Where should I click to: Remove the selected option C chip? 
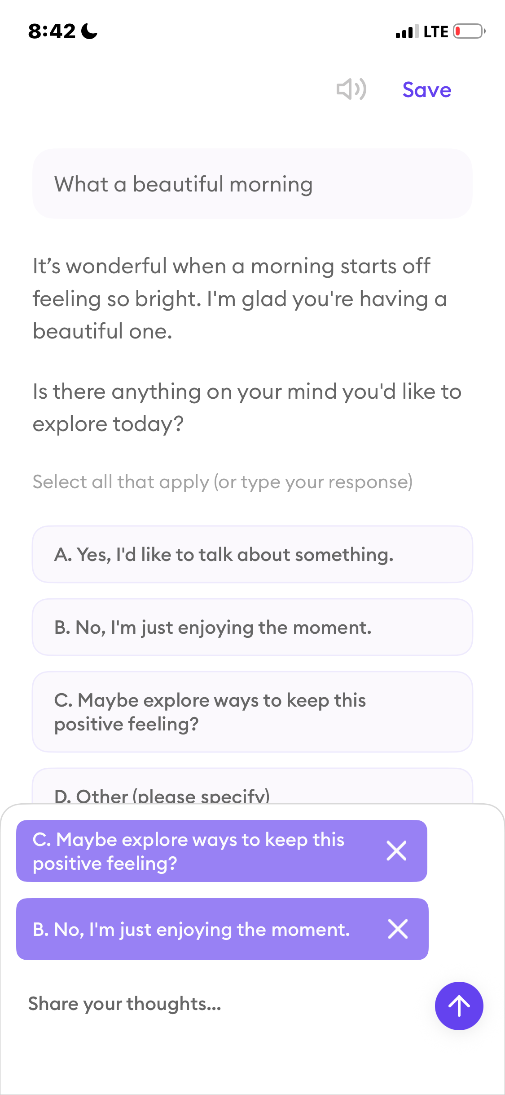pos(396,851)
